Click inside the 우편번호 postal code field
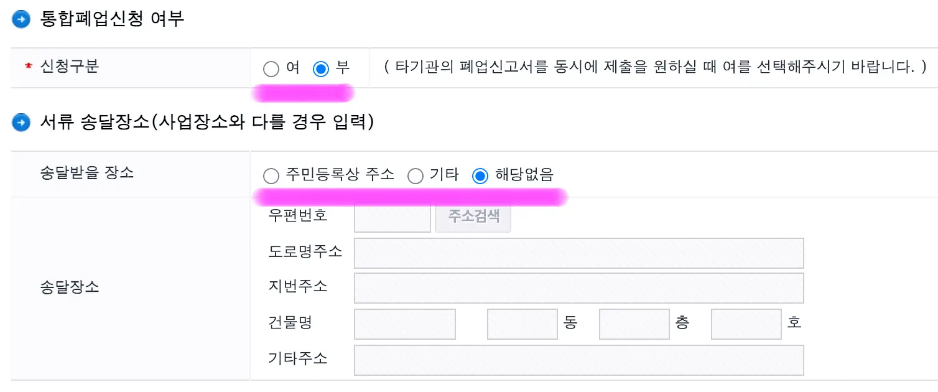938x392 pixels. [392, 217]
